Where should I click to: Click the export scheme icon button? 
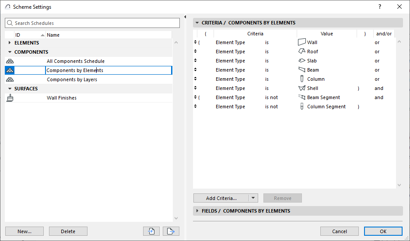point(171,231)
